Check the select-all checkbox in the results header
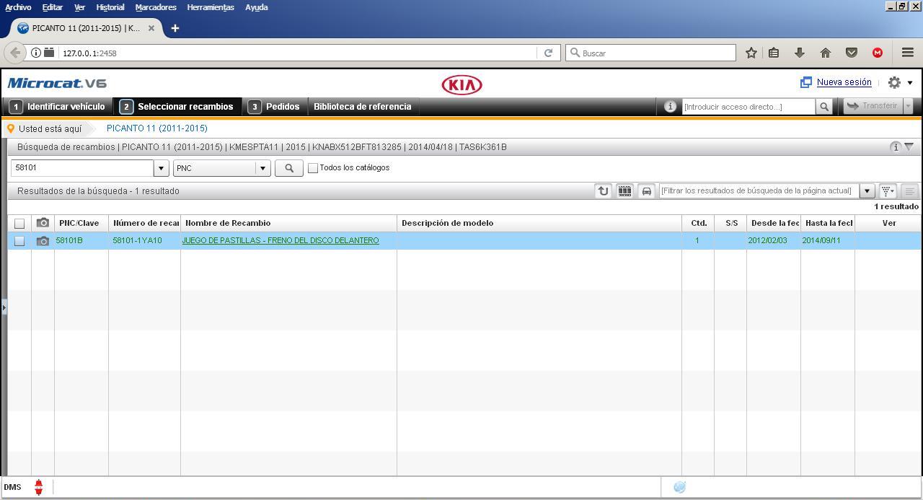 19,223
